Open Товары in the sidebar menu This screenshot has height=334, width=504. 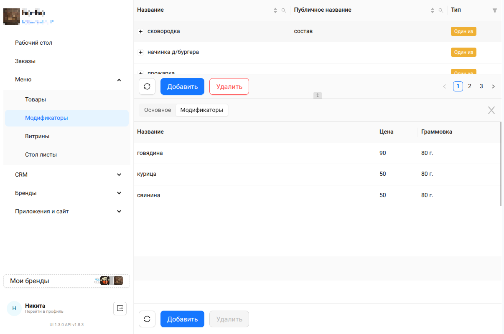[36, 99]
